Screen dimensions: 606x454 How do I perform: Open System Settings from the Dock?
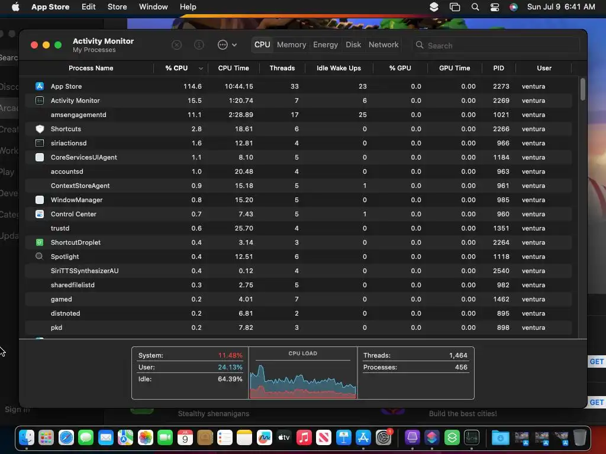click(383, 437)
